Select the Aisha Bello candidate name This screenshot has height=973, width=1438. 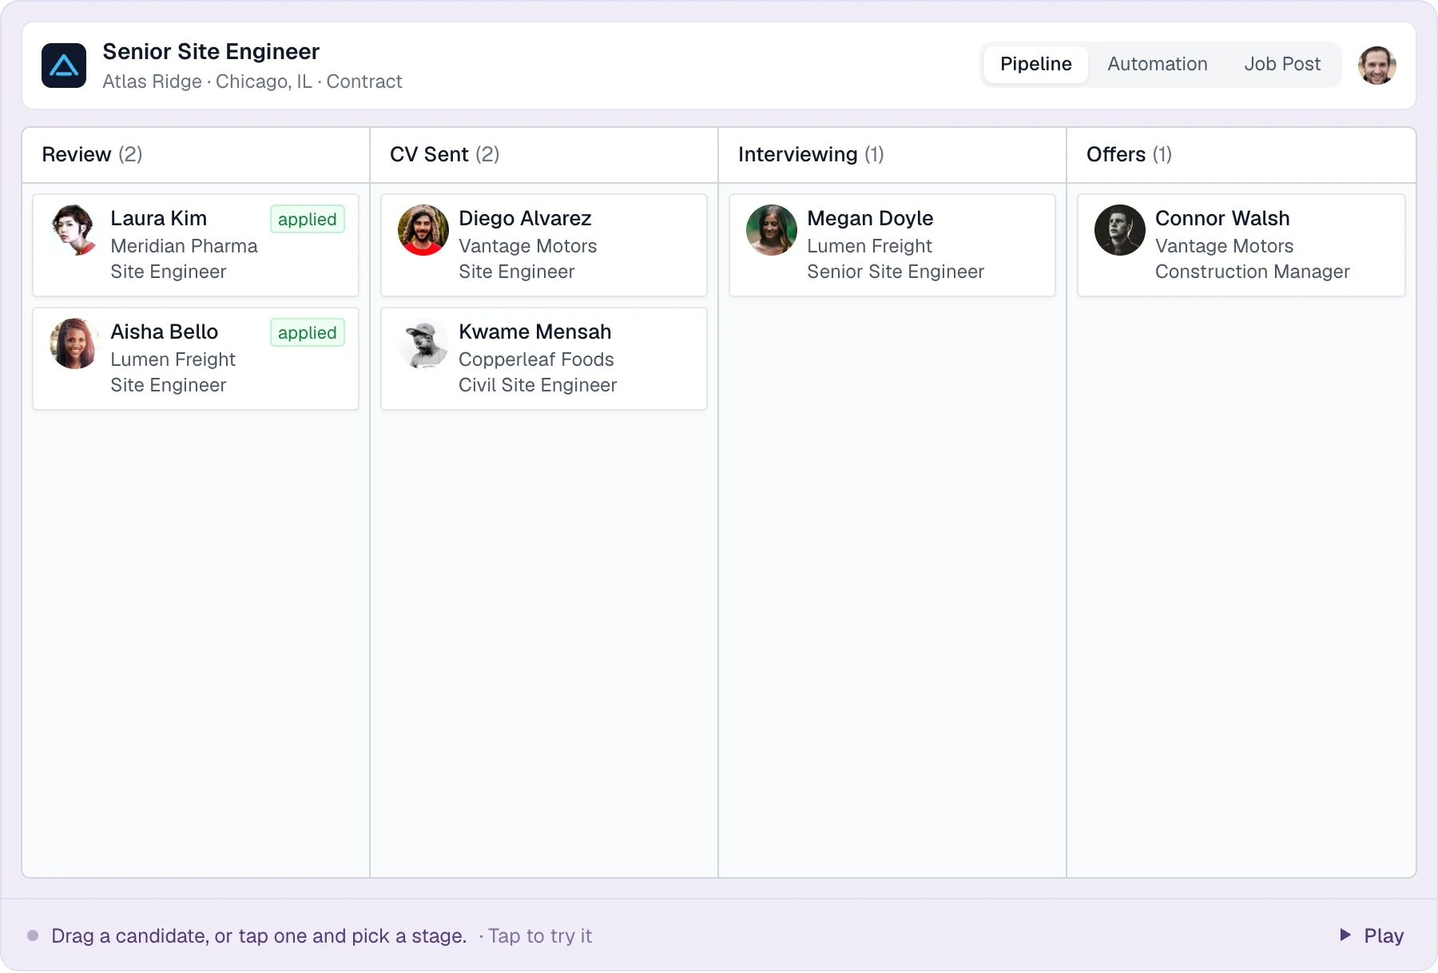(165, 332)
